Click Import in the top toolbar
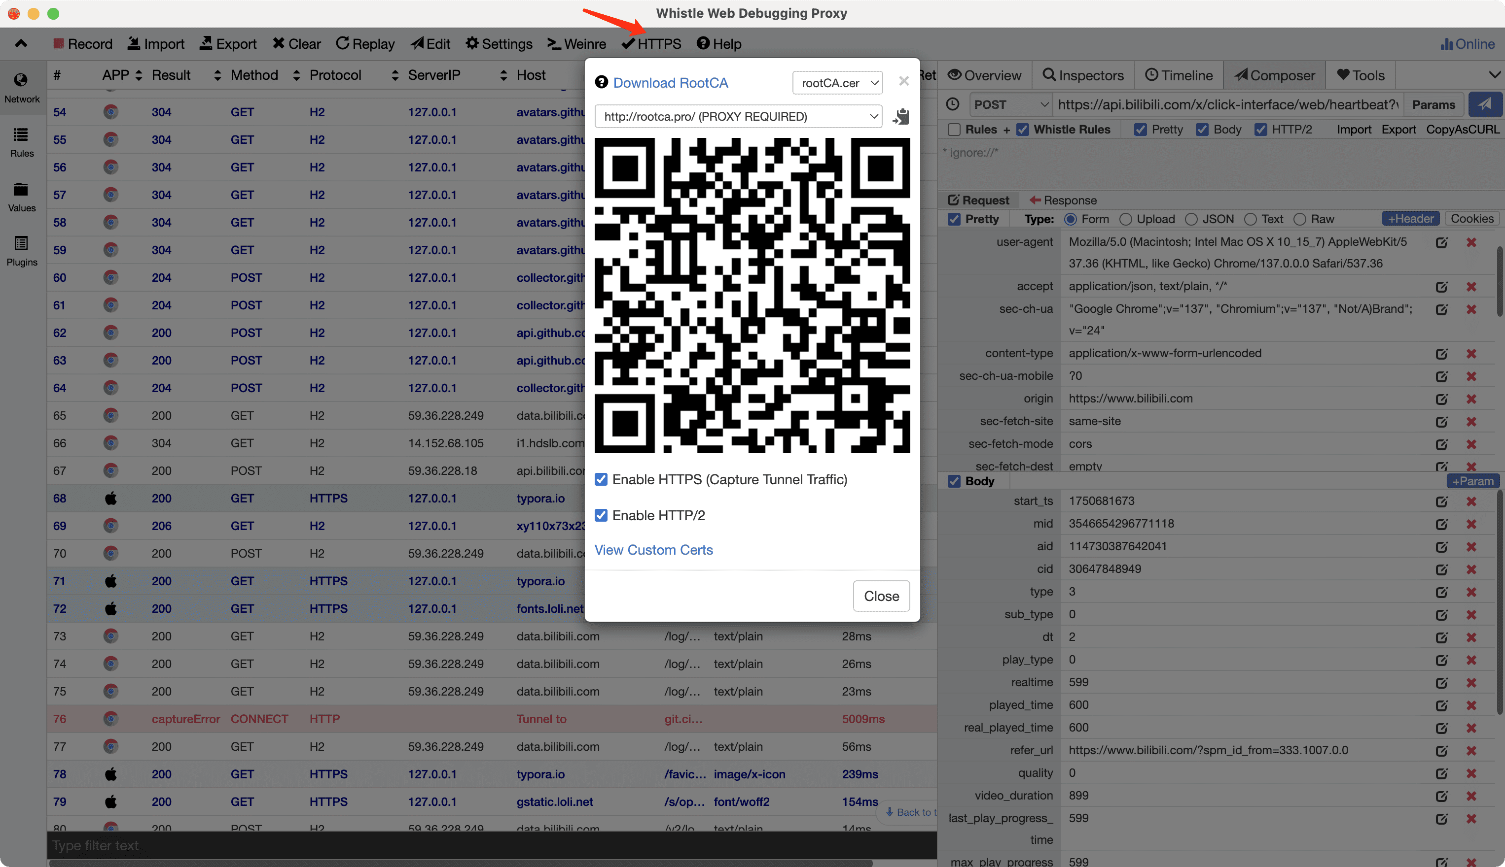 (155, 43)
